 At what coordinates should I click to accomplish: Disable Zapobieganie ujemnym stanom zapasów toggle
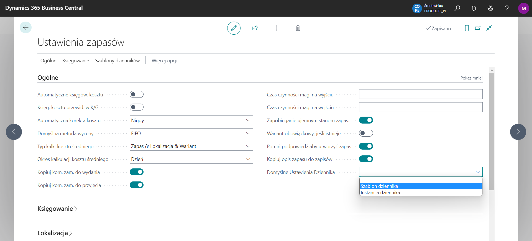tap(366, 120)
